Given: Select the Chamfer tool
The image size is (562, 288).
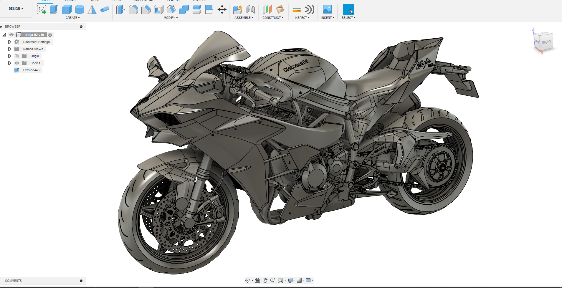Looking at the screenshot, I should coord(146,9).
